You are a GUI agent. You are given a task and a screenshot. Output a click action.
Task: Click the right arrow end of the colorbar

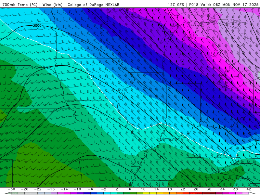(x=252, y=193)
